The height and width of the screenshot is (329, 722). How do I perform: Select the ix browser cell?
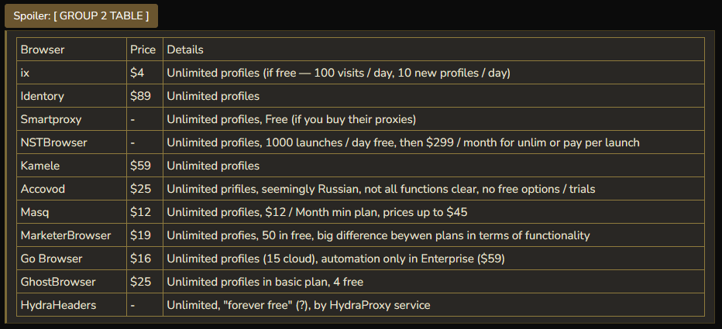pos(26,73)
